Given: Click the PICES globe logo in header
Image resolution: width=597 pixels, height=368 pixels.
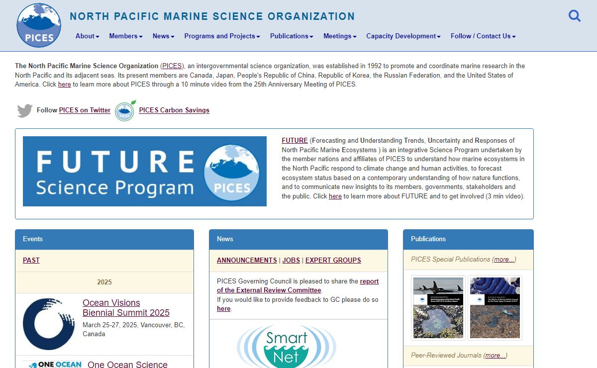Looking at the screenshot, I should (39, 25).
